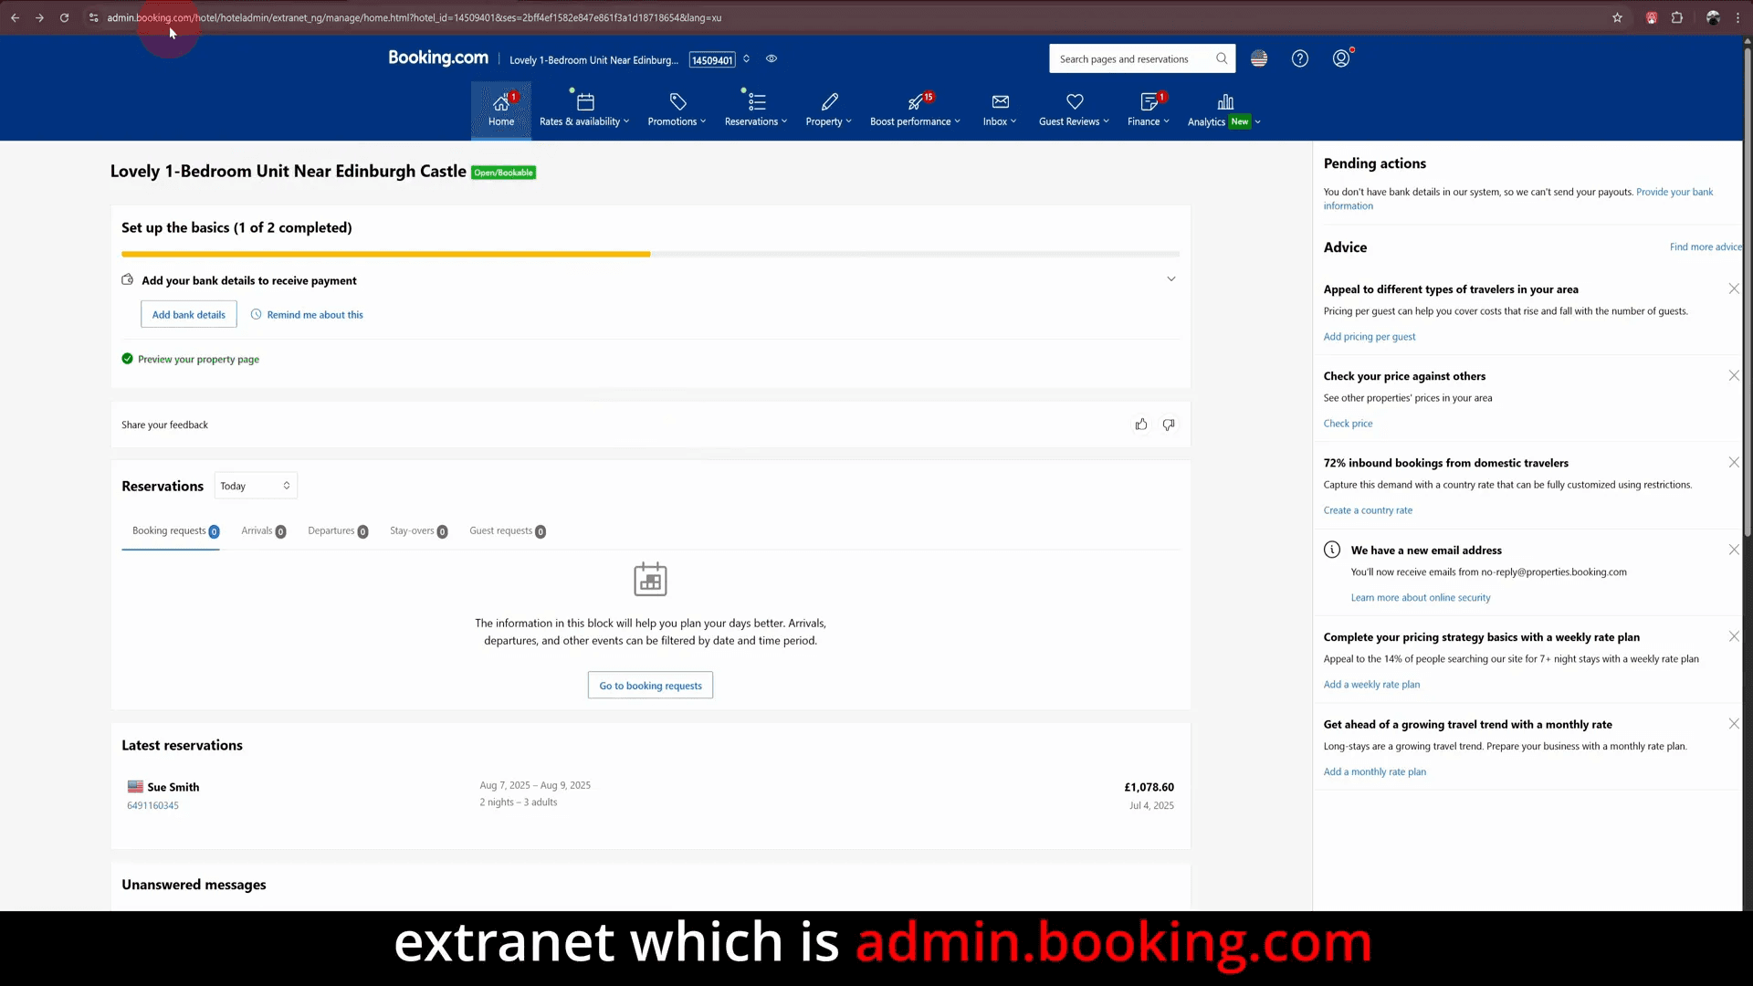Open the Property pencil icon

[x=829, y=102]
